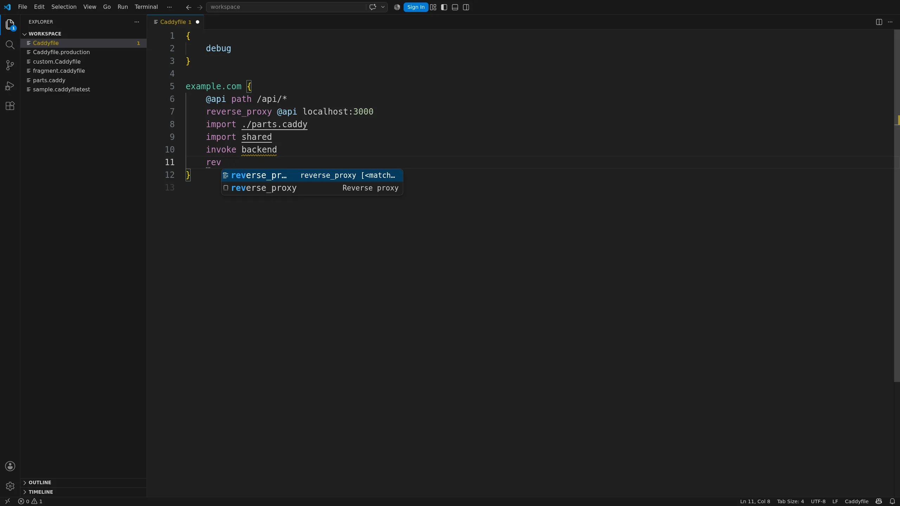This screenshot has width=900, height=506.
Task: Open editor More Actions ellipsis
Action: [890, 22]
